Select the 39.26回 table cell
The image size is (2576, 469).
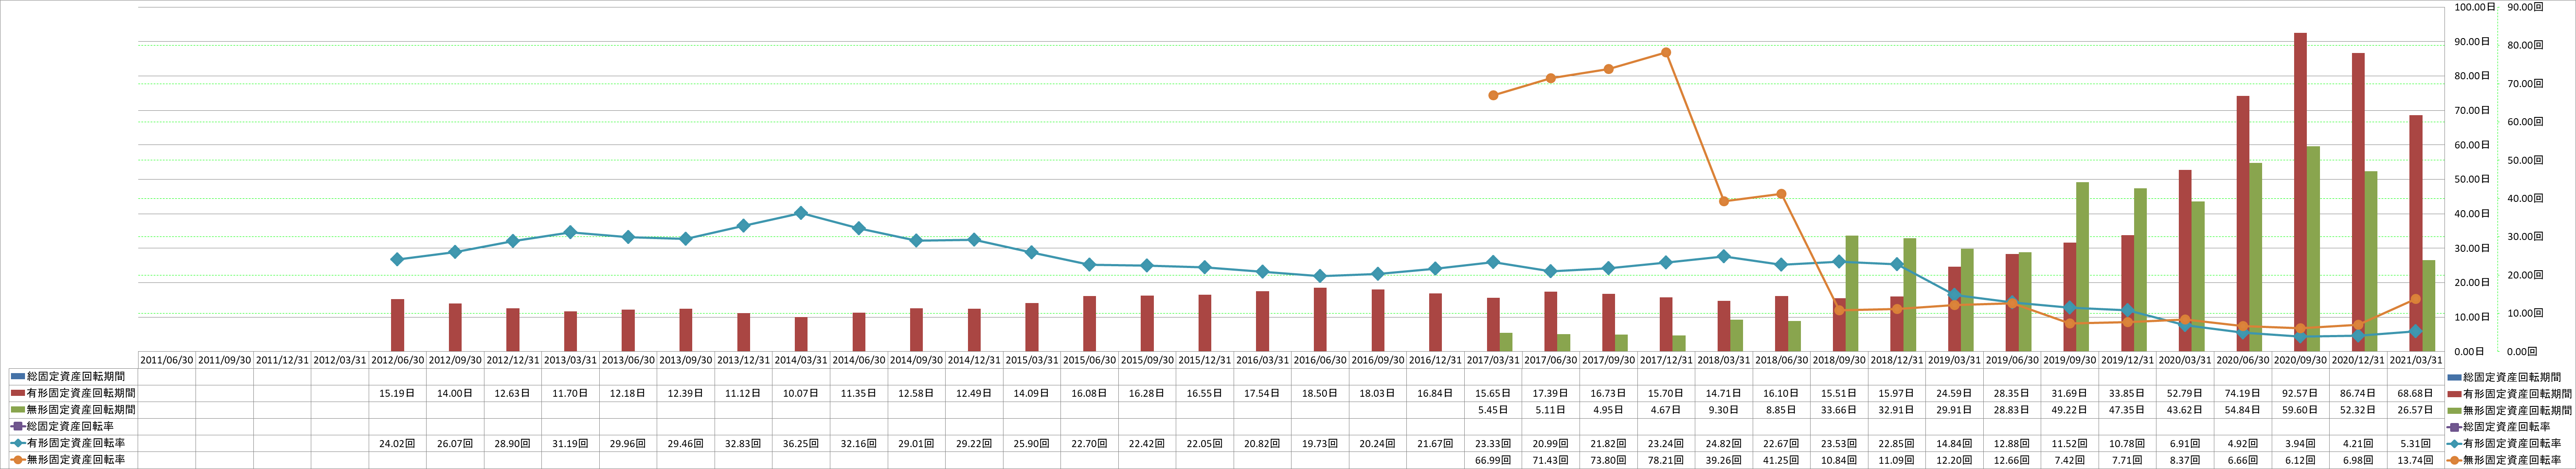[1724, 460]
